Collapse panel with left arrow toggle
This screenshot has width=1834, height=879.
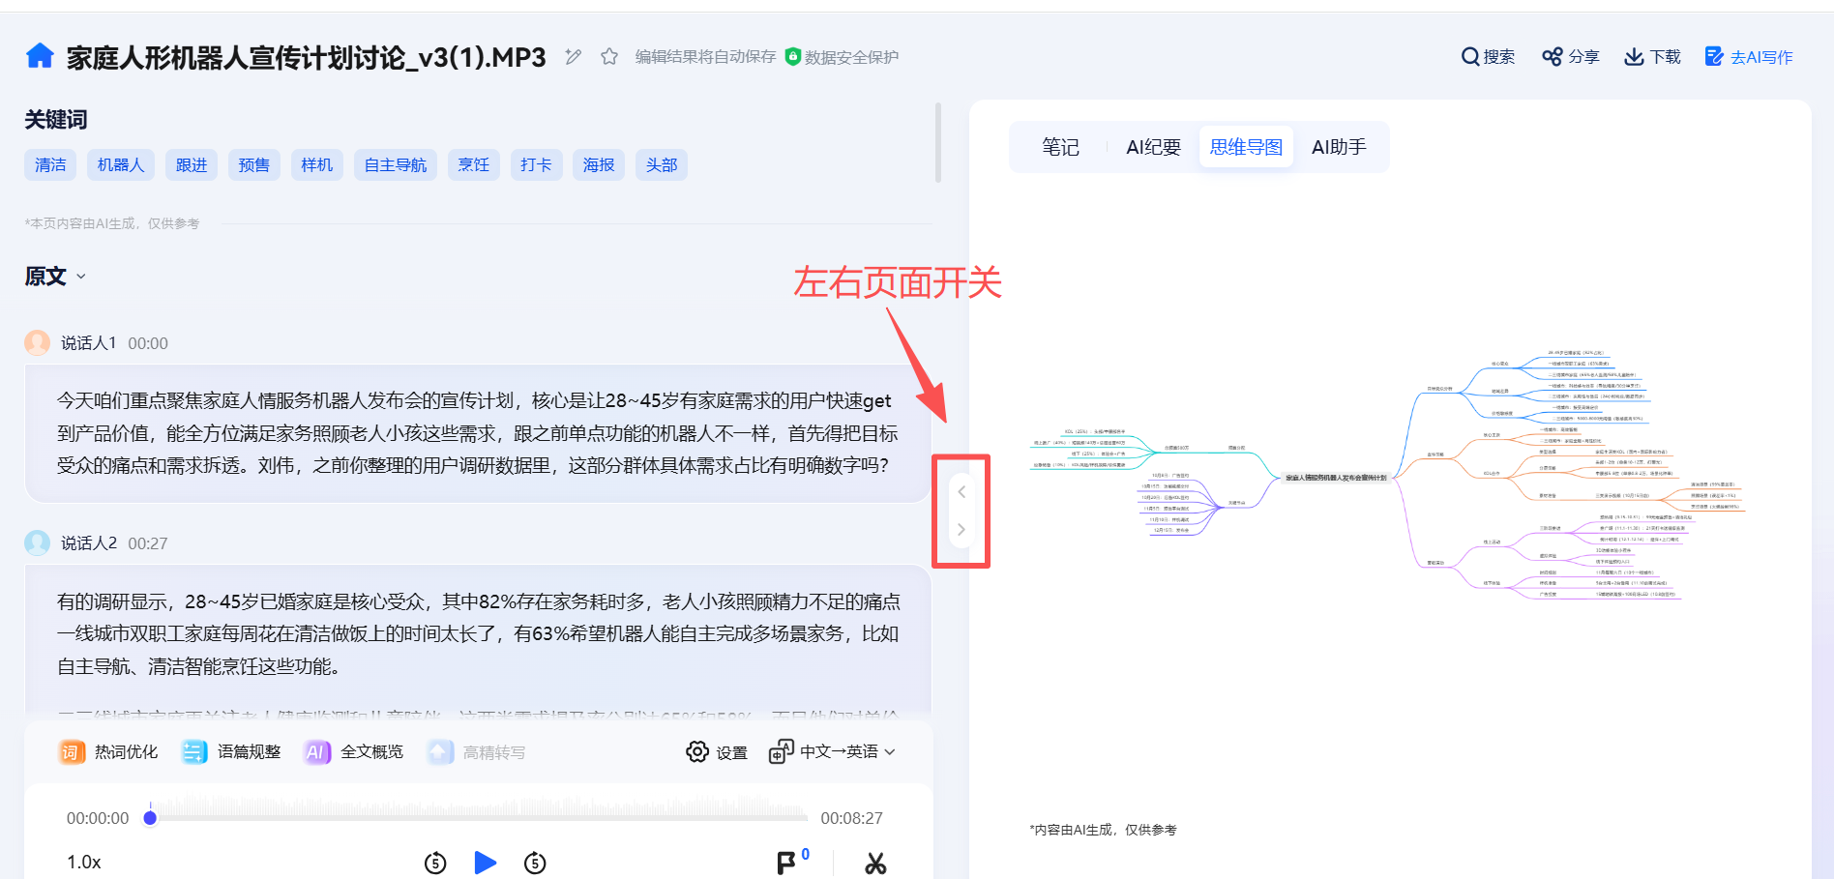961,492
